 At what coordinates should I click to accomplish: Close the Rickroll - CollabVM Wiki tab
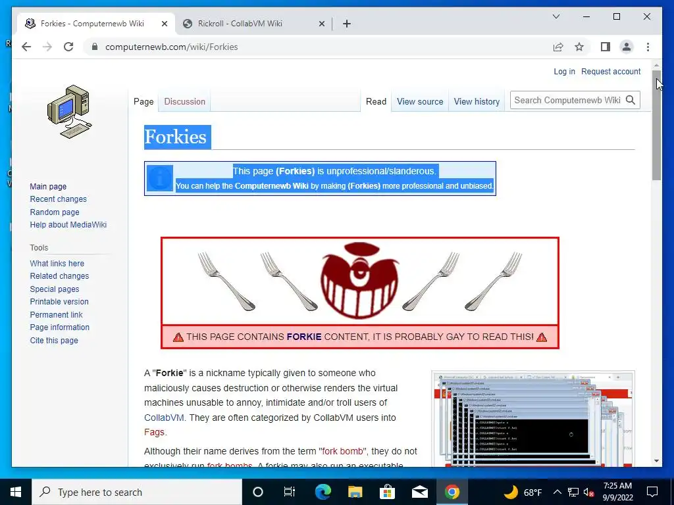tap(321, 24)
